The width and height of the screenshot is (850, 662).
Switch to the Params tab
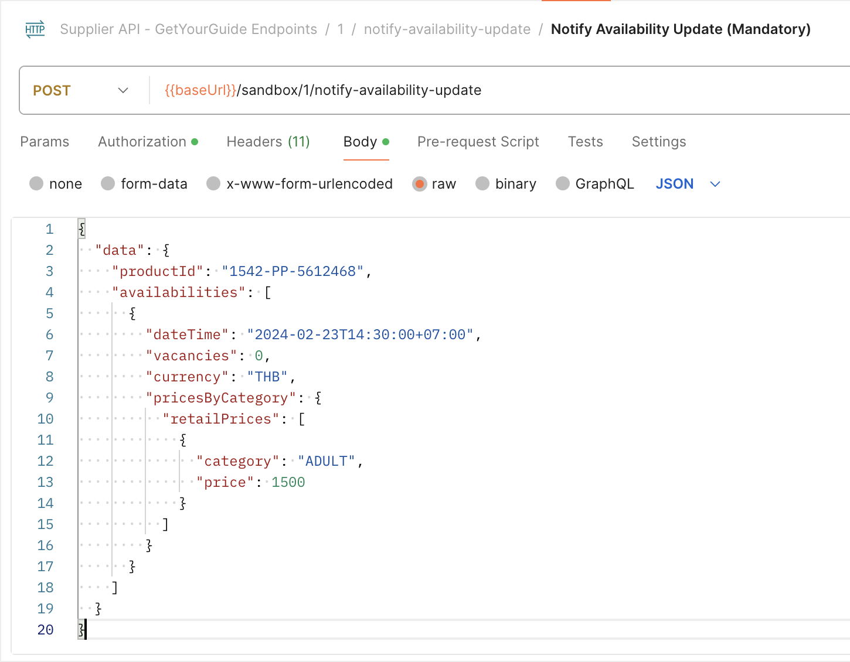tap(45, 142)
